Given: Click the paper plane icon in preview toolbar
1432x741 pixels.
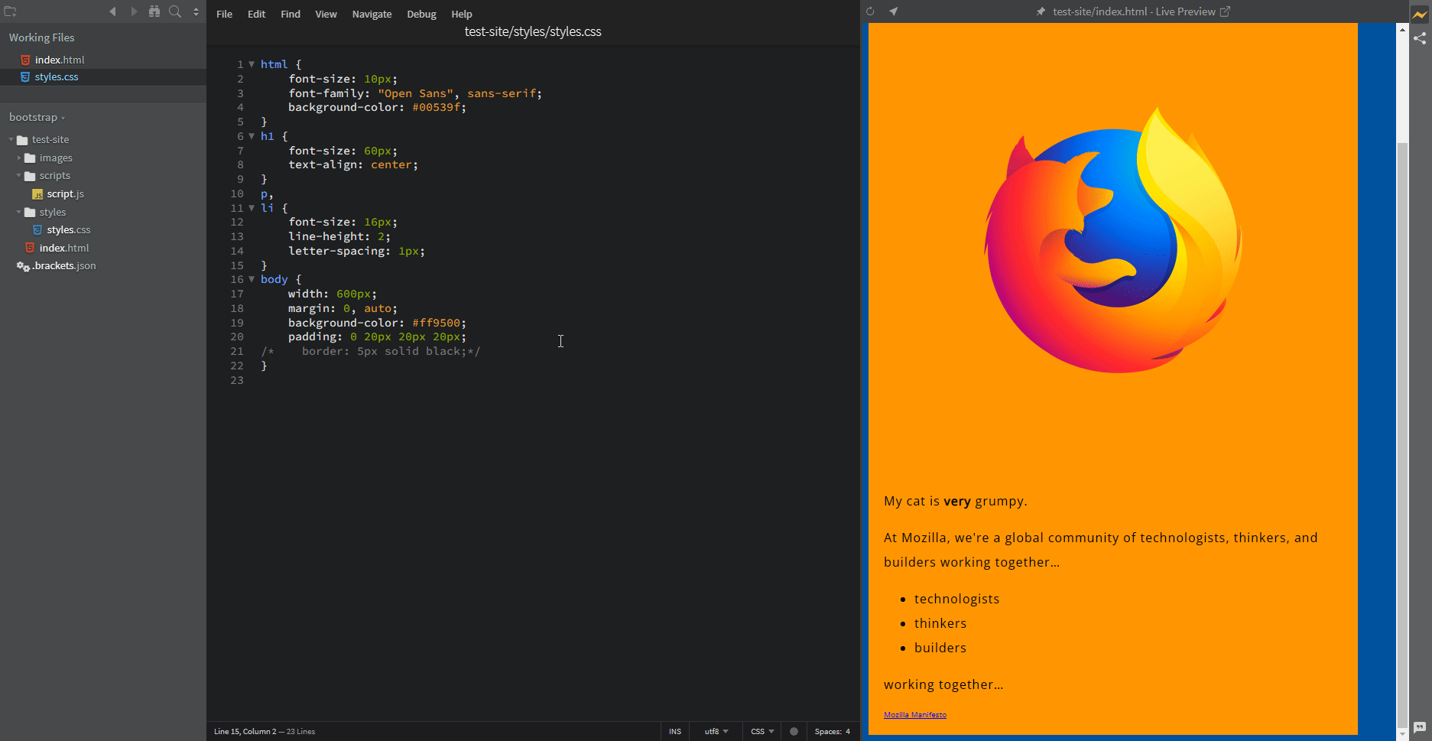Looking at the screenshot, I should tap(893, 11).
